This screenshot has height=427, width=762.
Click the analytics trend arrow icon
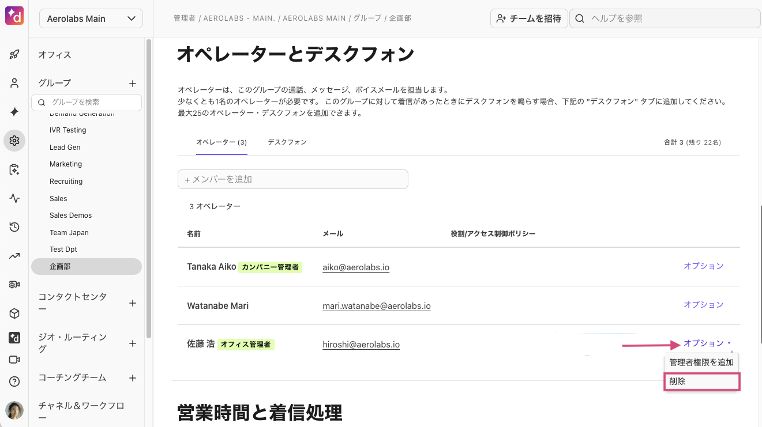(x=14, y=256)
